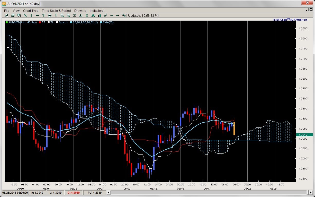Zoom in with the plus magnifier
Viewport: 315px width, 197px height.
tap(62, 15)
